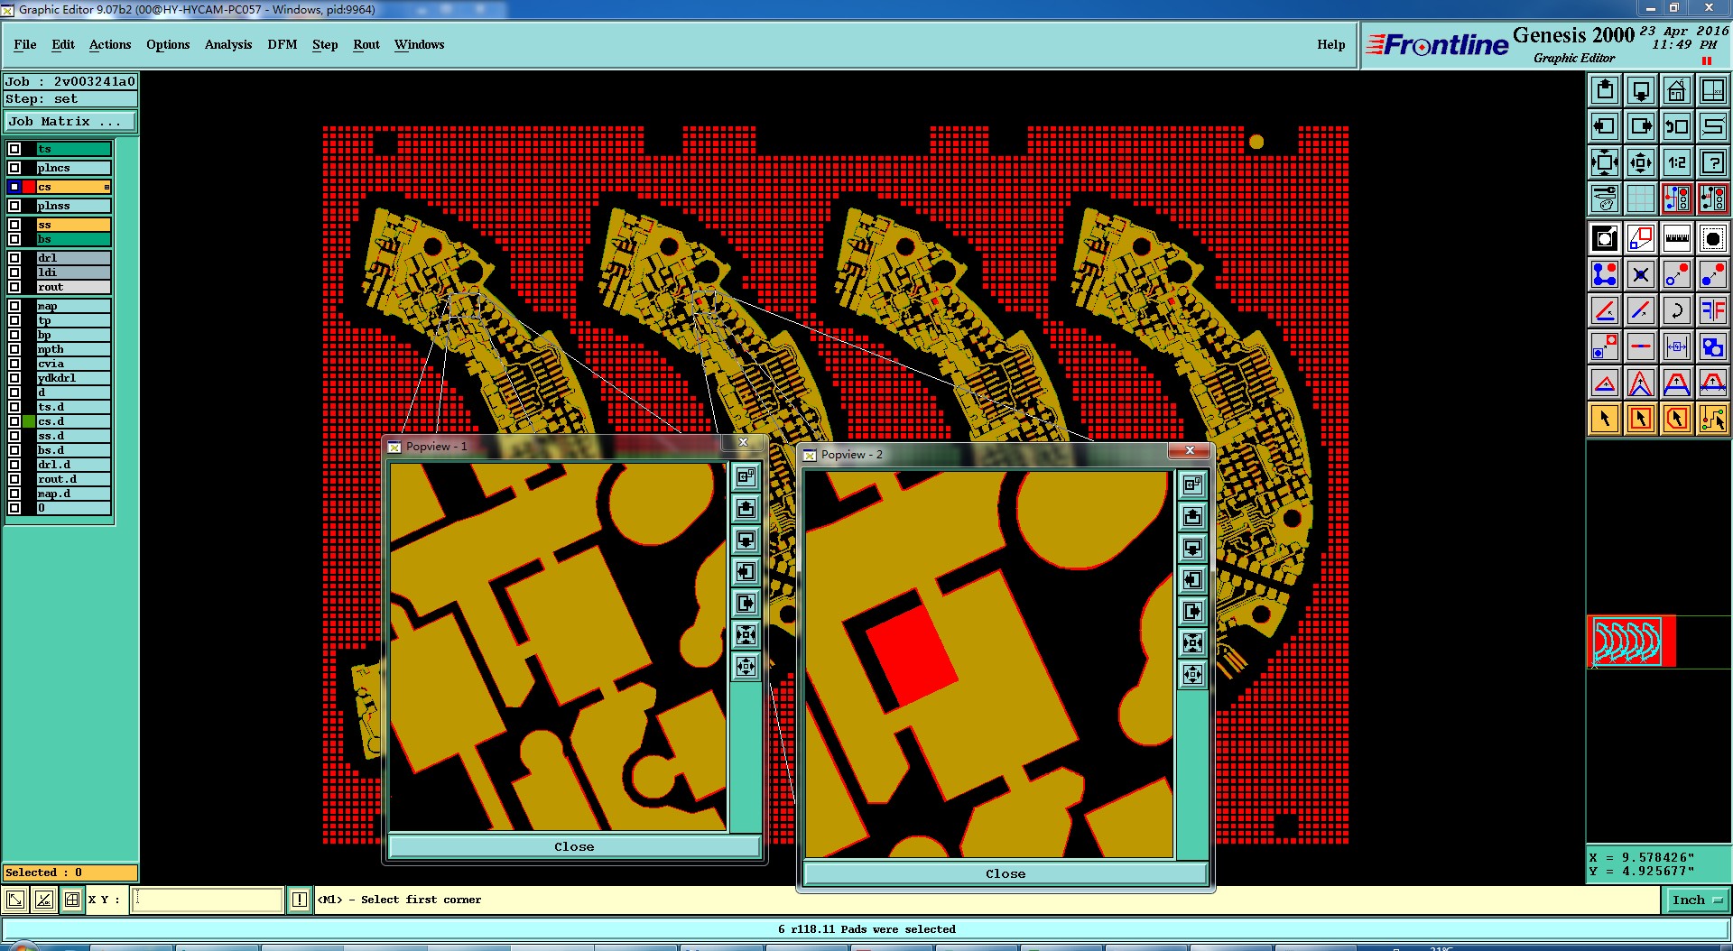Image resolution: width=1733 pixels, height=951 pixels.
Task: Click the grid snap icon beside X Y label
Action: pyautogui.click(x=72, y=900)
